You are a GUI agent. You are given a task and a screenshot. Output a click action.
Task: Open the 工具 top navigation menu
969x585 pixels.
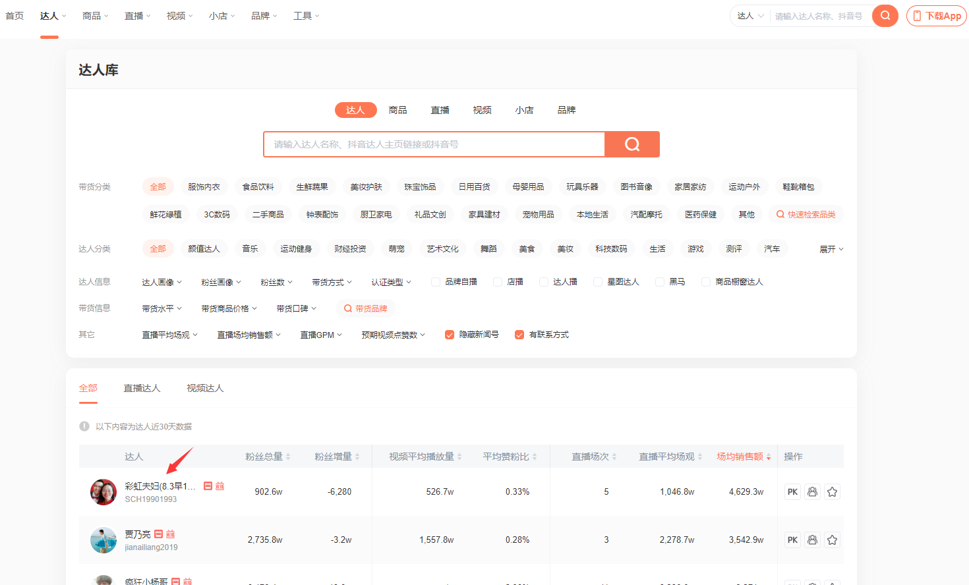306,16
